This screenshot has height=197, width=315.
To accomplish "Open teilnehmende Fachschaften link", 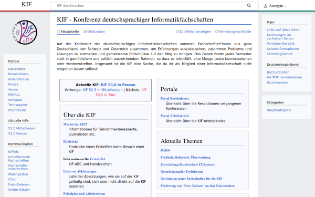I will pyautogui.click(x=19, y=159).
